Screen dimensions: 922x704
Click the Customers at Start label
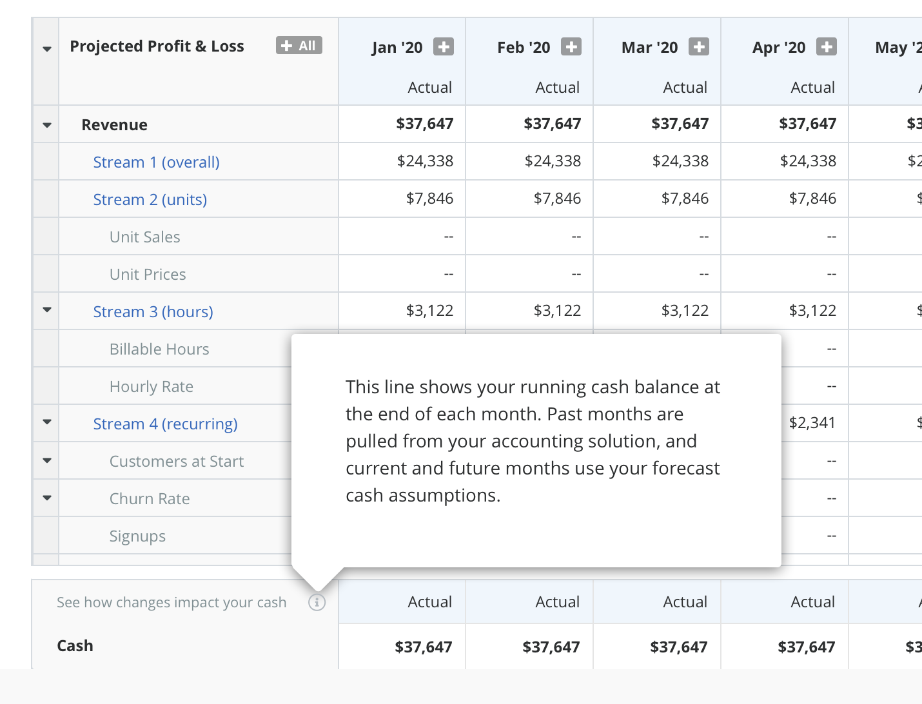coord(177,462)
